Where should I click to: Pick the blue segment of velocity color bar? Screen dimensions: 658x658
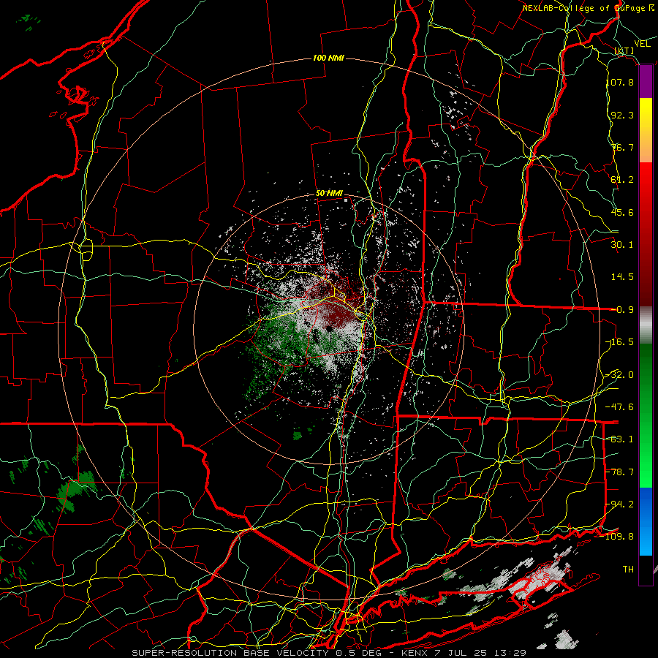646,521
